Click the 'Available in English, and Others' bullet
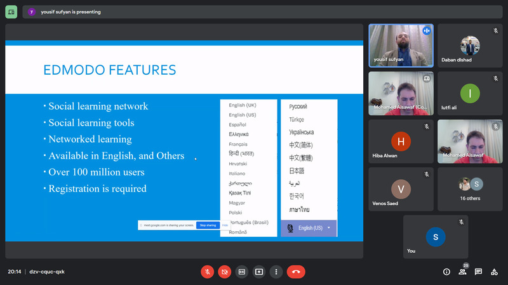The width and height of the screenshot is (508, 285). pyautogui.click(x=116, y=155)
